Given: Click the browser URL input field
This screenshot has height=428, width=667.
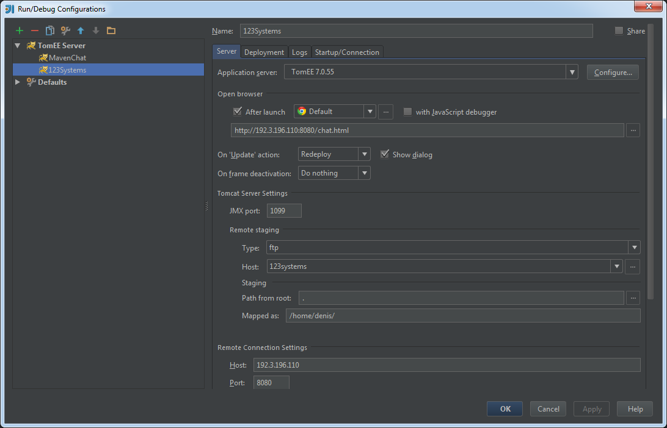Looking at the screenshot, I should 428,130.
